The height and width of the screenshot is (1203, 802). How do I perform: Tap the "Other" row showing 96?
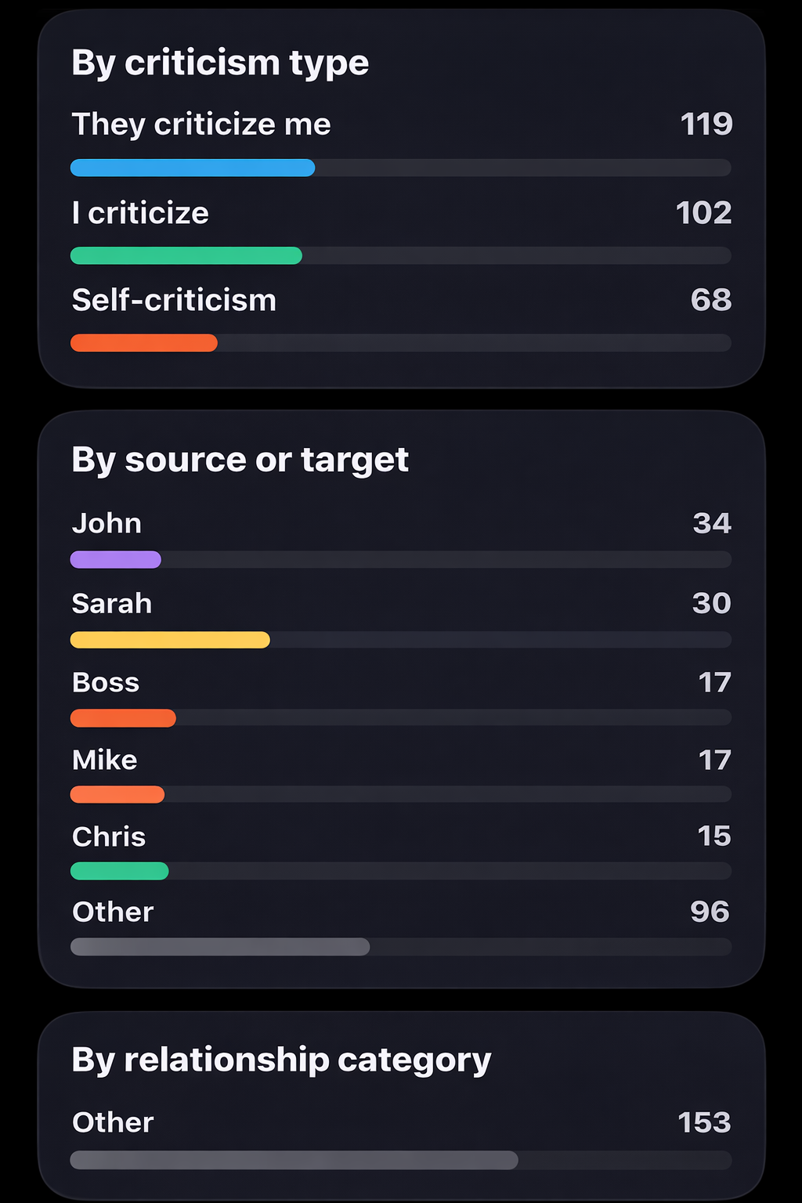[x=113, y=912]
